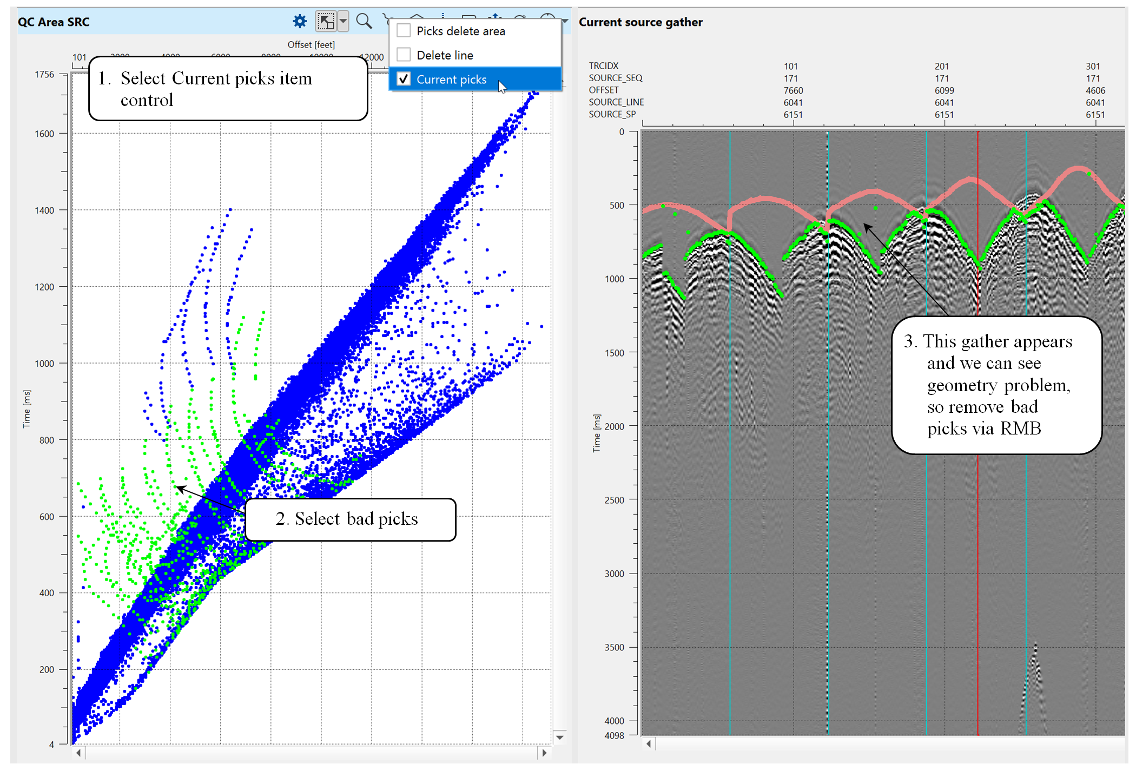Click the QC Area SRC panel title

(x=54, y=22)
